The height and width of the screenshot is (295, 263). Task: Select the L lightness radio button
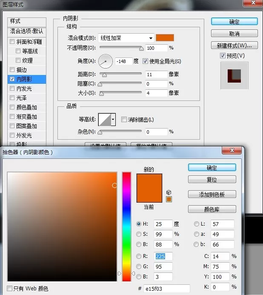click(x=197, y=224)
